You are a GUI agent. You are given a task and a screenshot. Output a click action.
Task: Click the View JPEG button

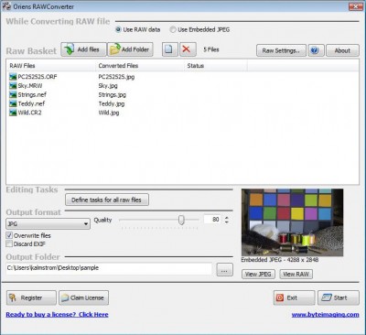click(x=258, y=275)
